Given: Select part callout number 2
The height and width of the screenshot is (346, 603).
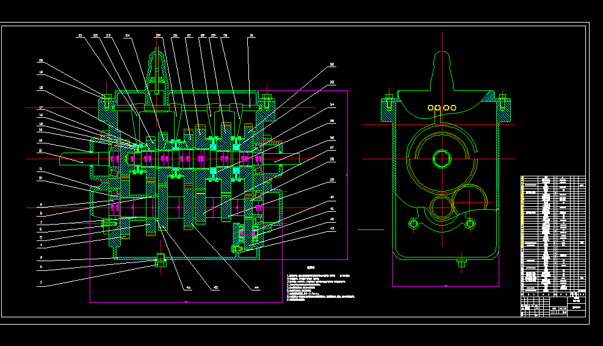Looking at the screenshot, I should pos(41,267).
